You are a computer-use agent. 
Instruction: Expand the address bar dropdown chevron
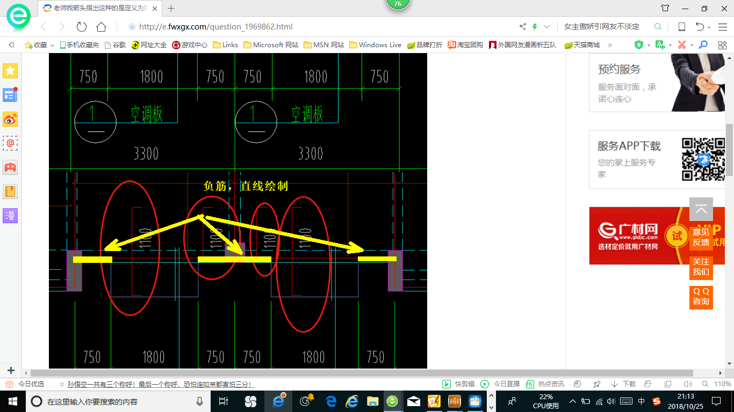[x=547, y=27]
